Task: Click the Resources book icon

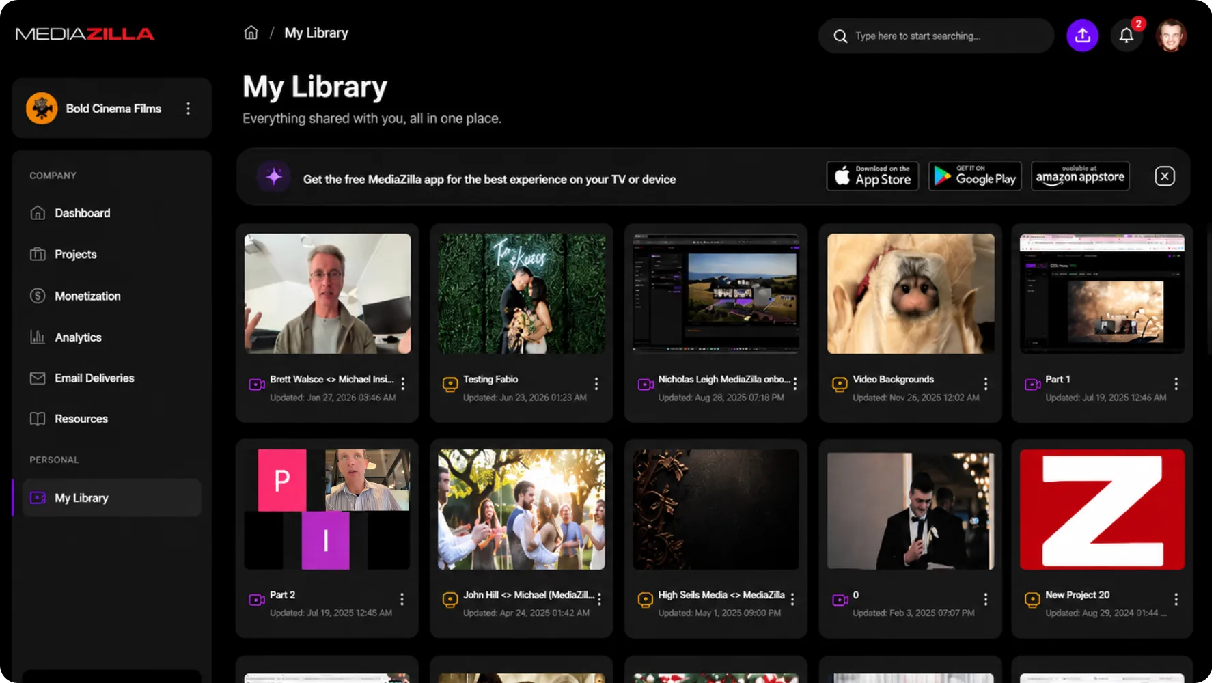Action: pos(38,419)
